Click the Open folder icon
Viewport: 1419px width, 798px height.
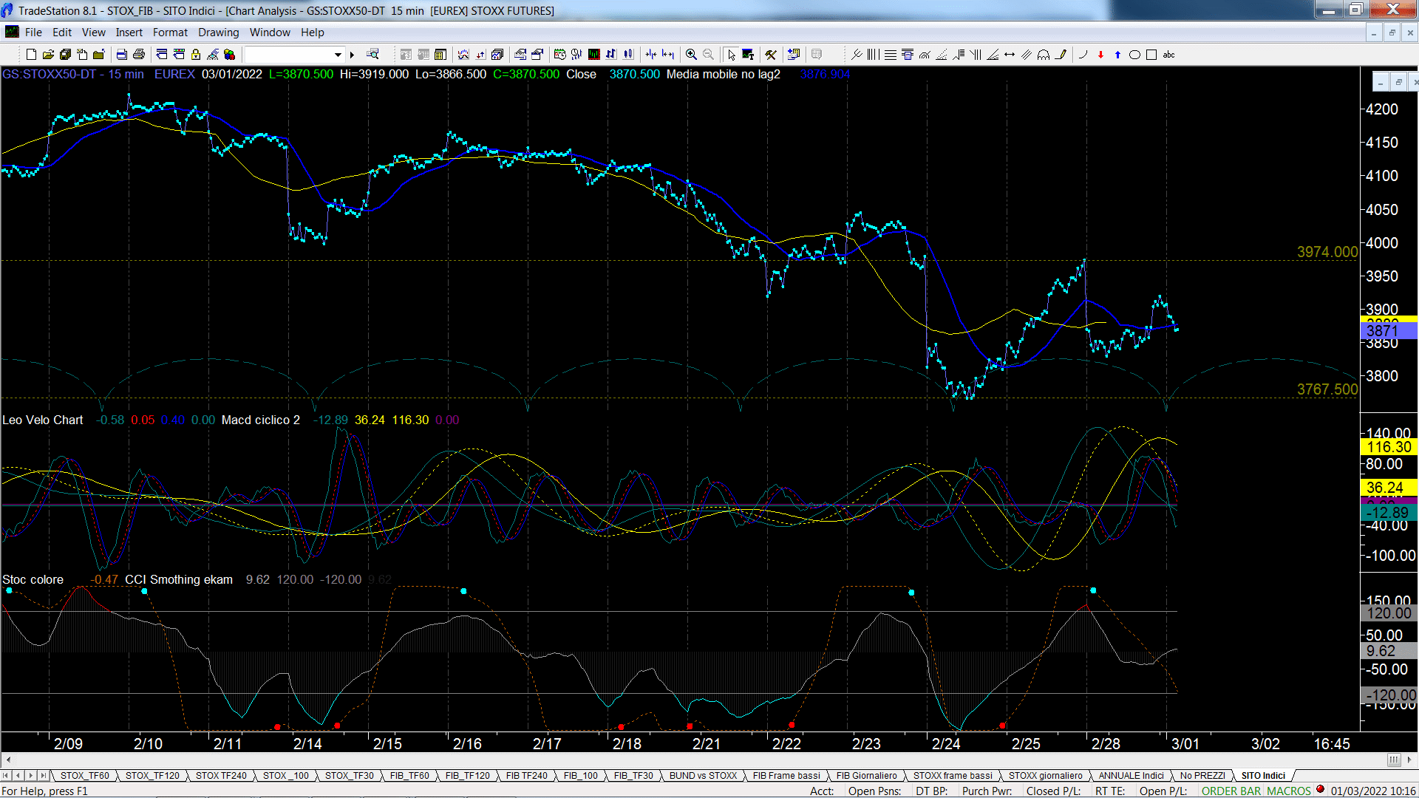point(48,55)
